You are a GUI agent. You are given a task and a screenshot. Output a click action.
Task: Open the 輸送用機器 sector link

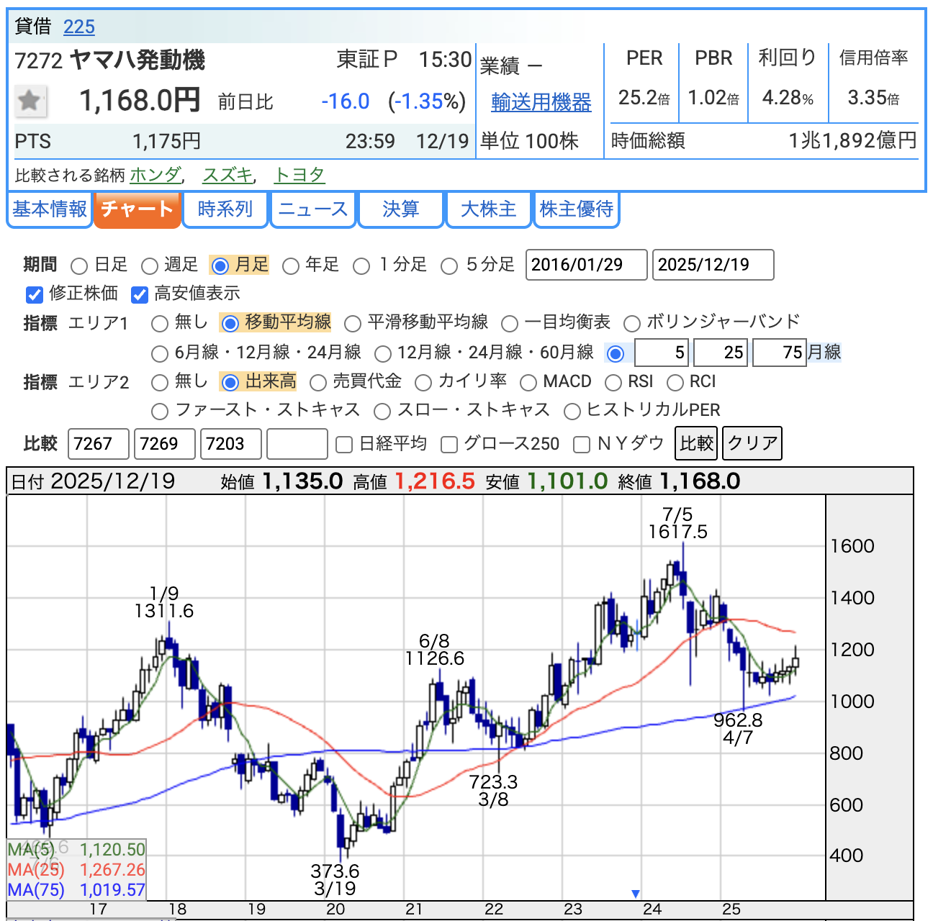541,102
